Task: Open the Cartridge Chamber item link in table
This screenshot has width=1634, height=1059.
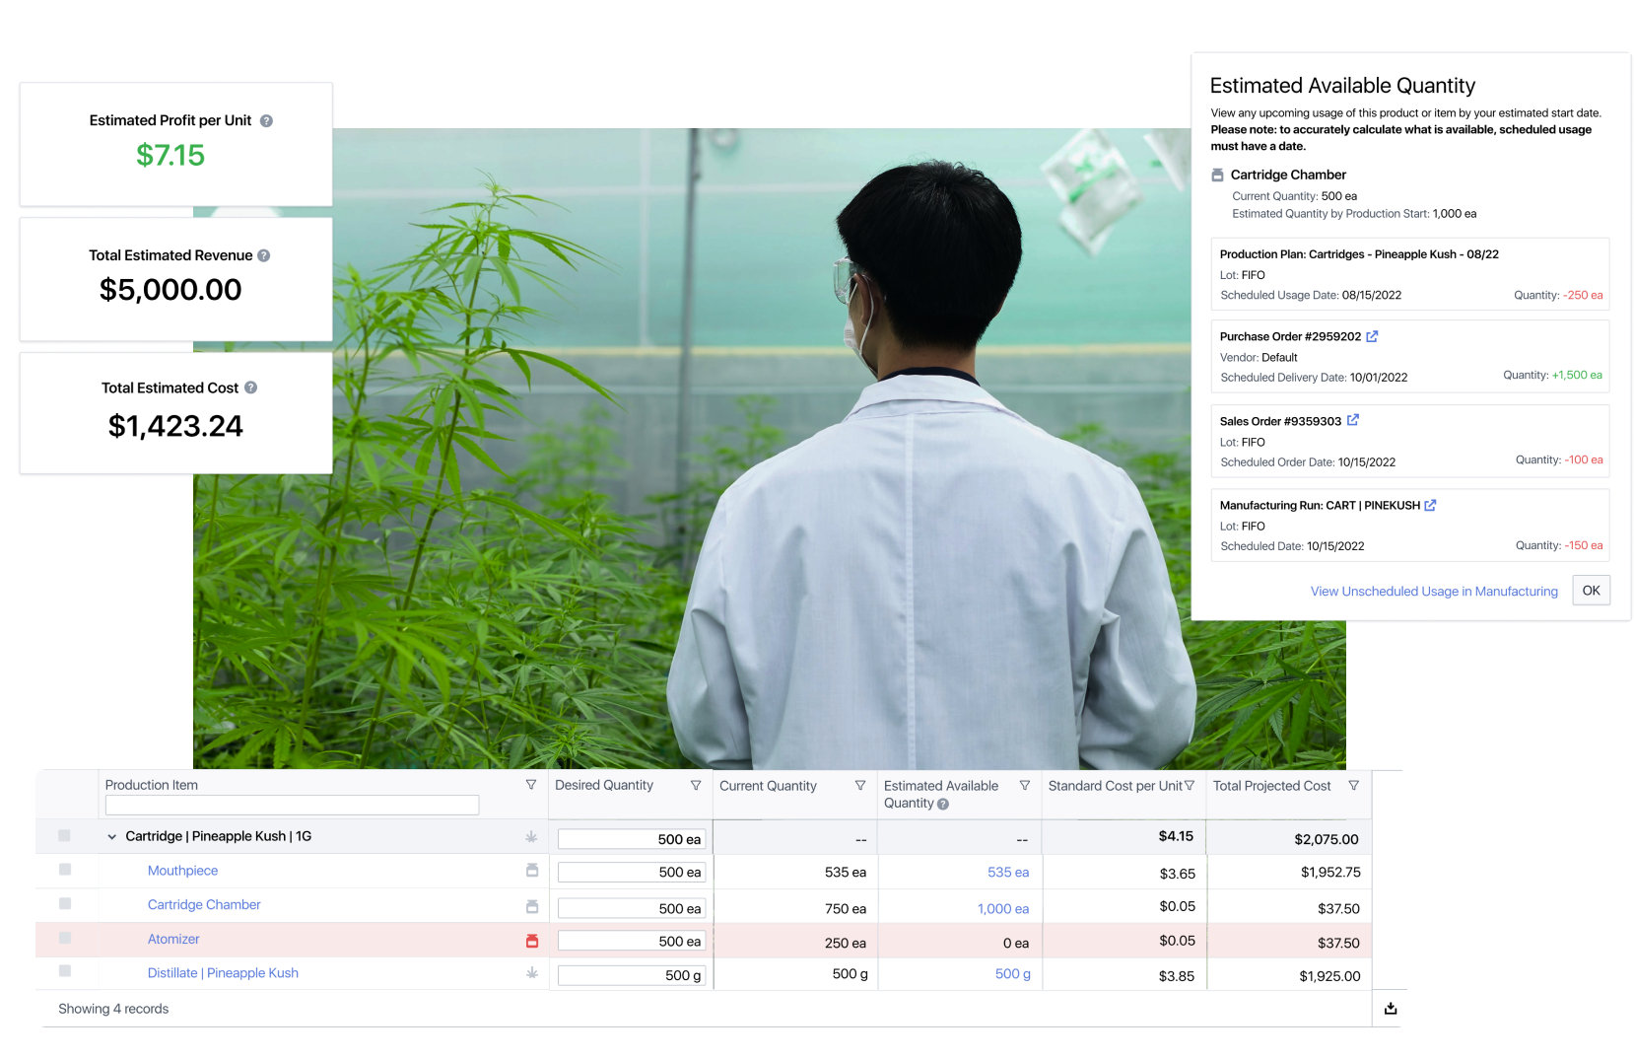Action: (204, 905)
